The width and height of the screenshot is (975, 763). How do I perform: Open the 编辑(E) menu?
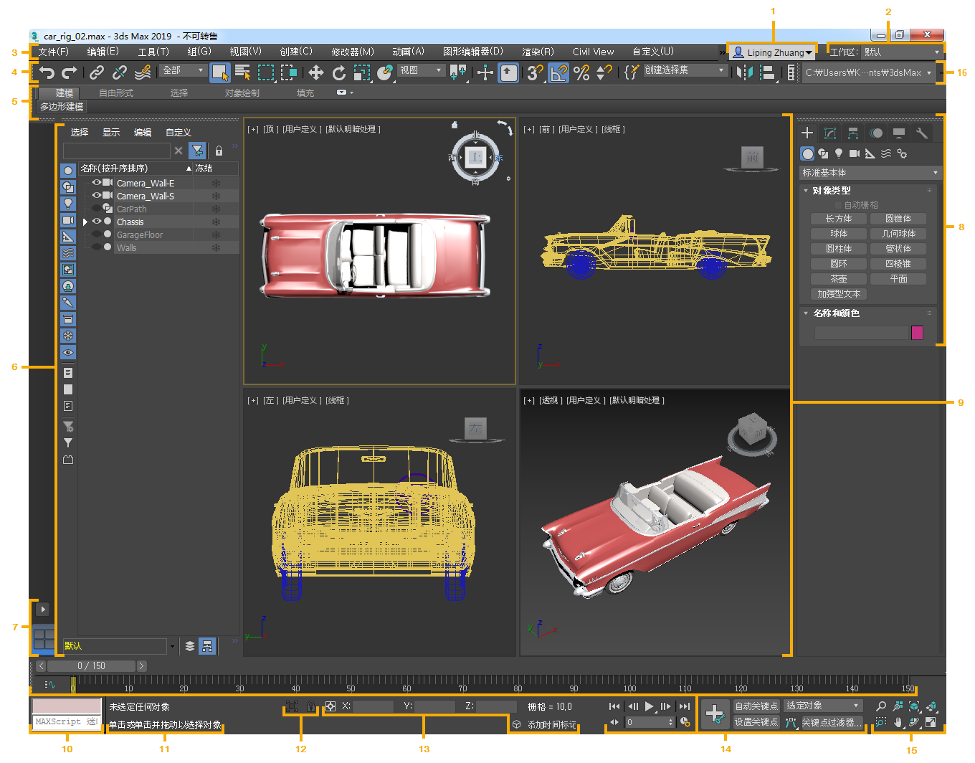point(103,52)
